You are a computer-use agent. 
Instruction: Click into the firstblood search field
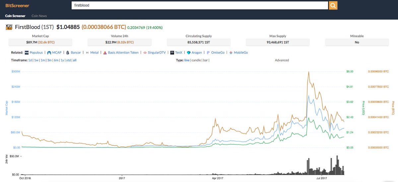200,5
